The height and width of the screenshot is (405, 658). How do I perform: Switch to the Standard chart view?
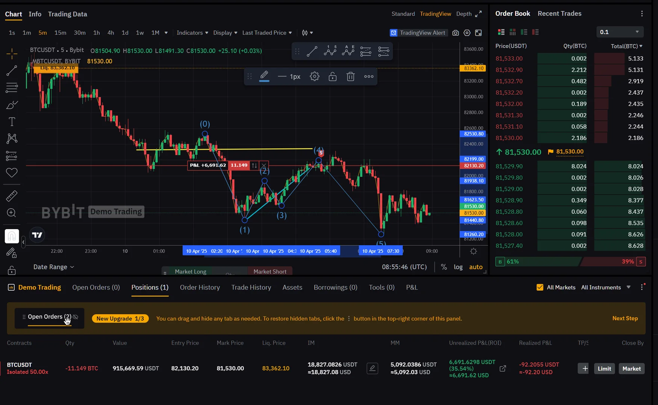(403, 14)
